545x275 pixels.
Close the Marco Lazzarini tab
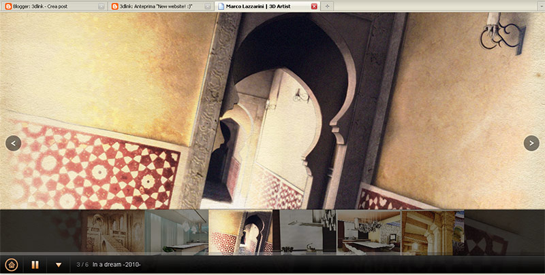tap(314, 6)
